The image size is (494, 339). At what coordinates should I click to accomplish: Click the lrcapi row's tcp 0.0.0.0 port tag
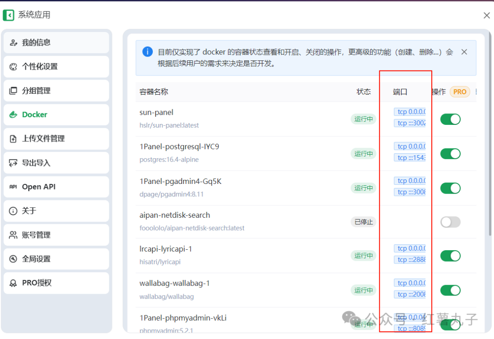[409, 248]
